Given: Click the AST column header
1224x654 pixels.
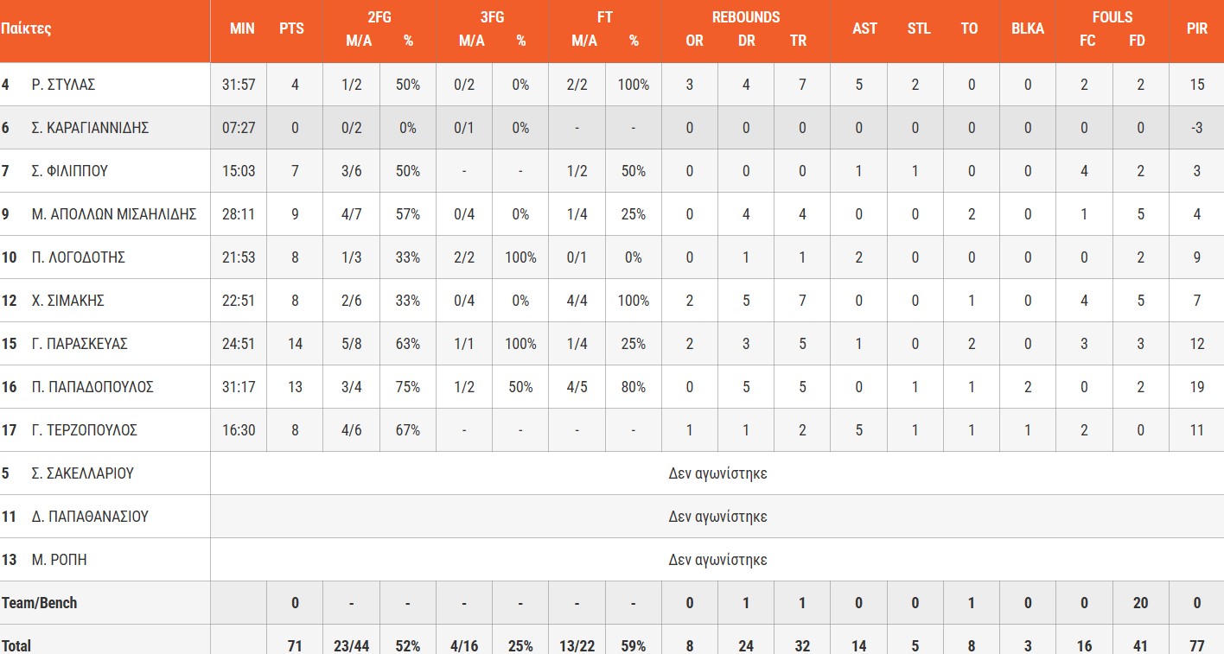Looking at the screenshot, I should [864, 29].
